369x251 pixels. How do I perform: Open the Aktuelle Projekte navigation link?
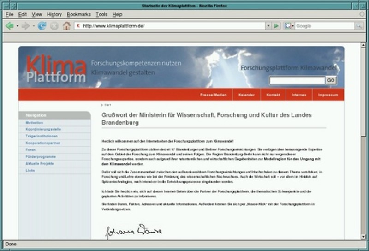[40, 164]
